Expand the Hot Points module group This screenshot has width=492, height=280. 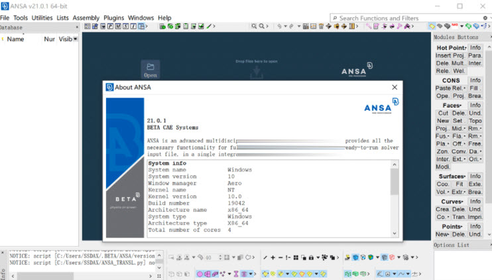451,48
